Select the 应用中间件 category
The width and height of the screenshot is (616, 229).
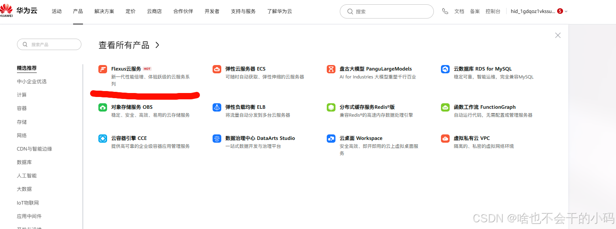tap(29, 216)
